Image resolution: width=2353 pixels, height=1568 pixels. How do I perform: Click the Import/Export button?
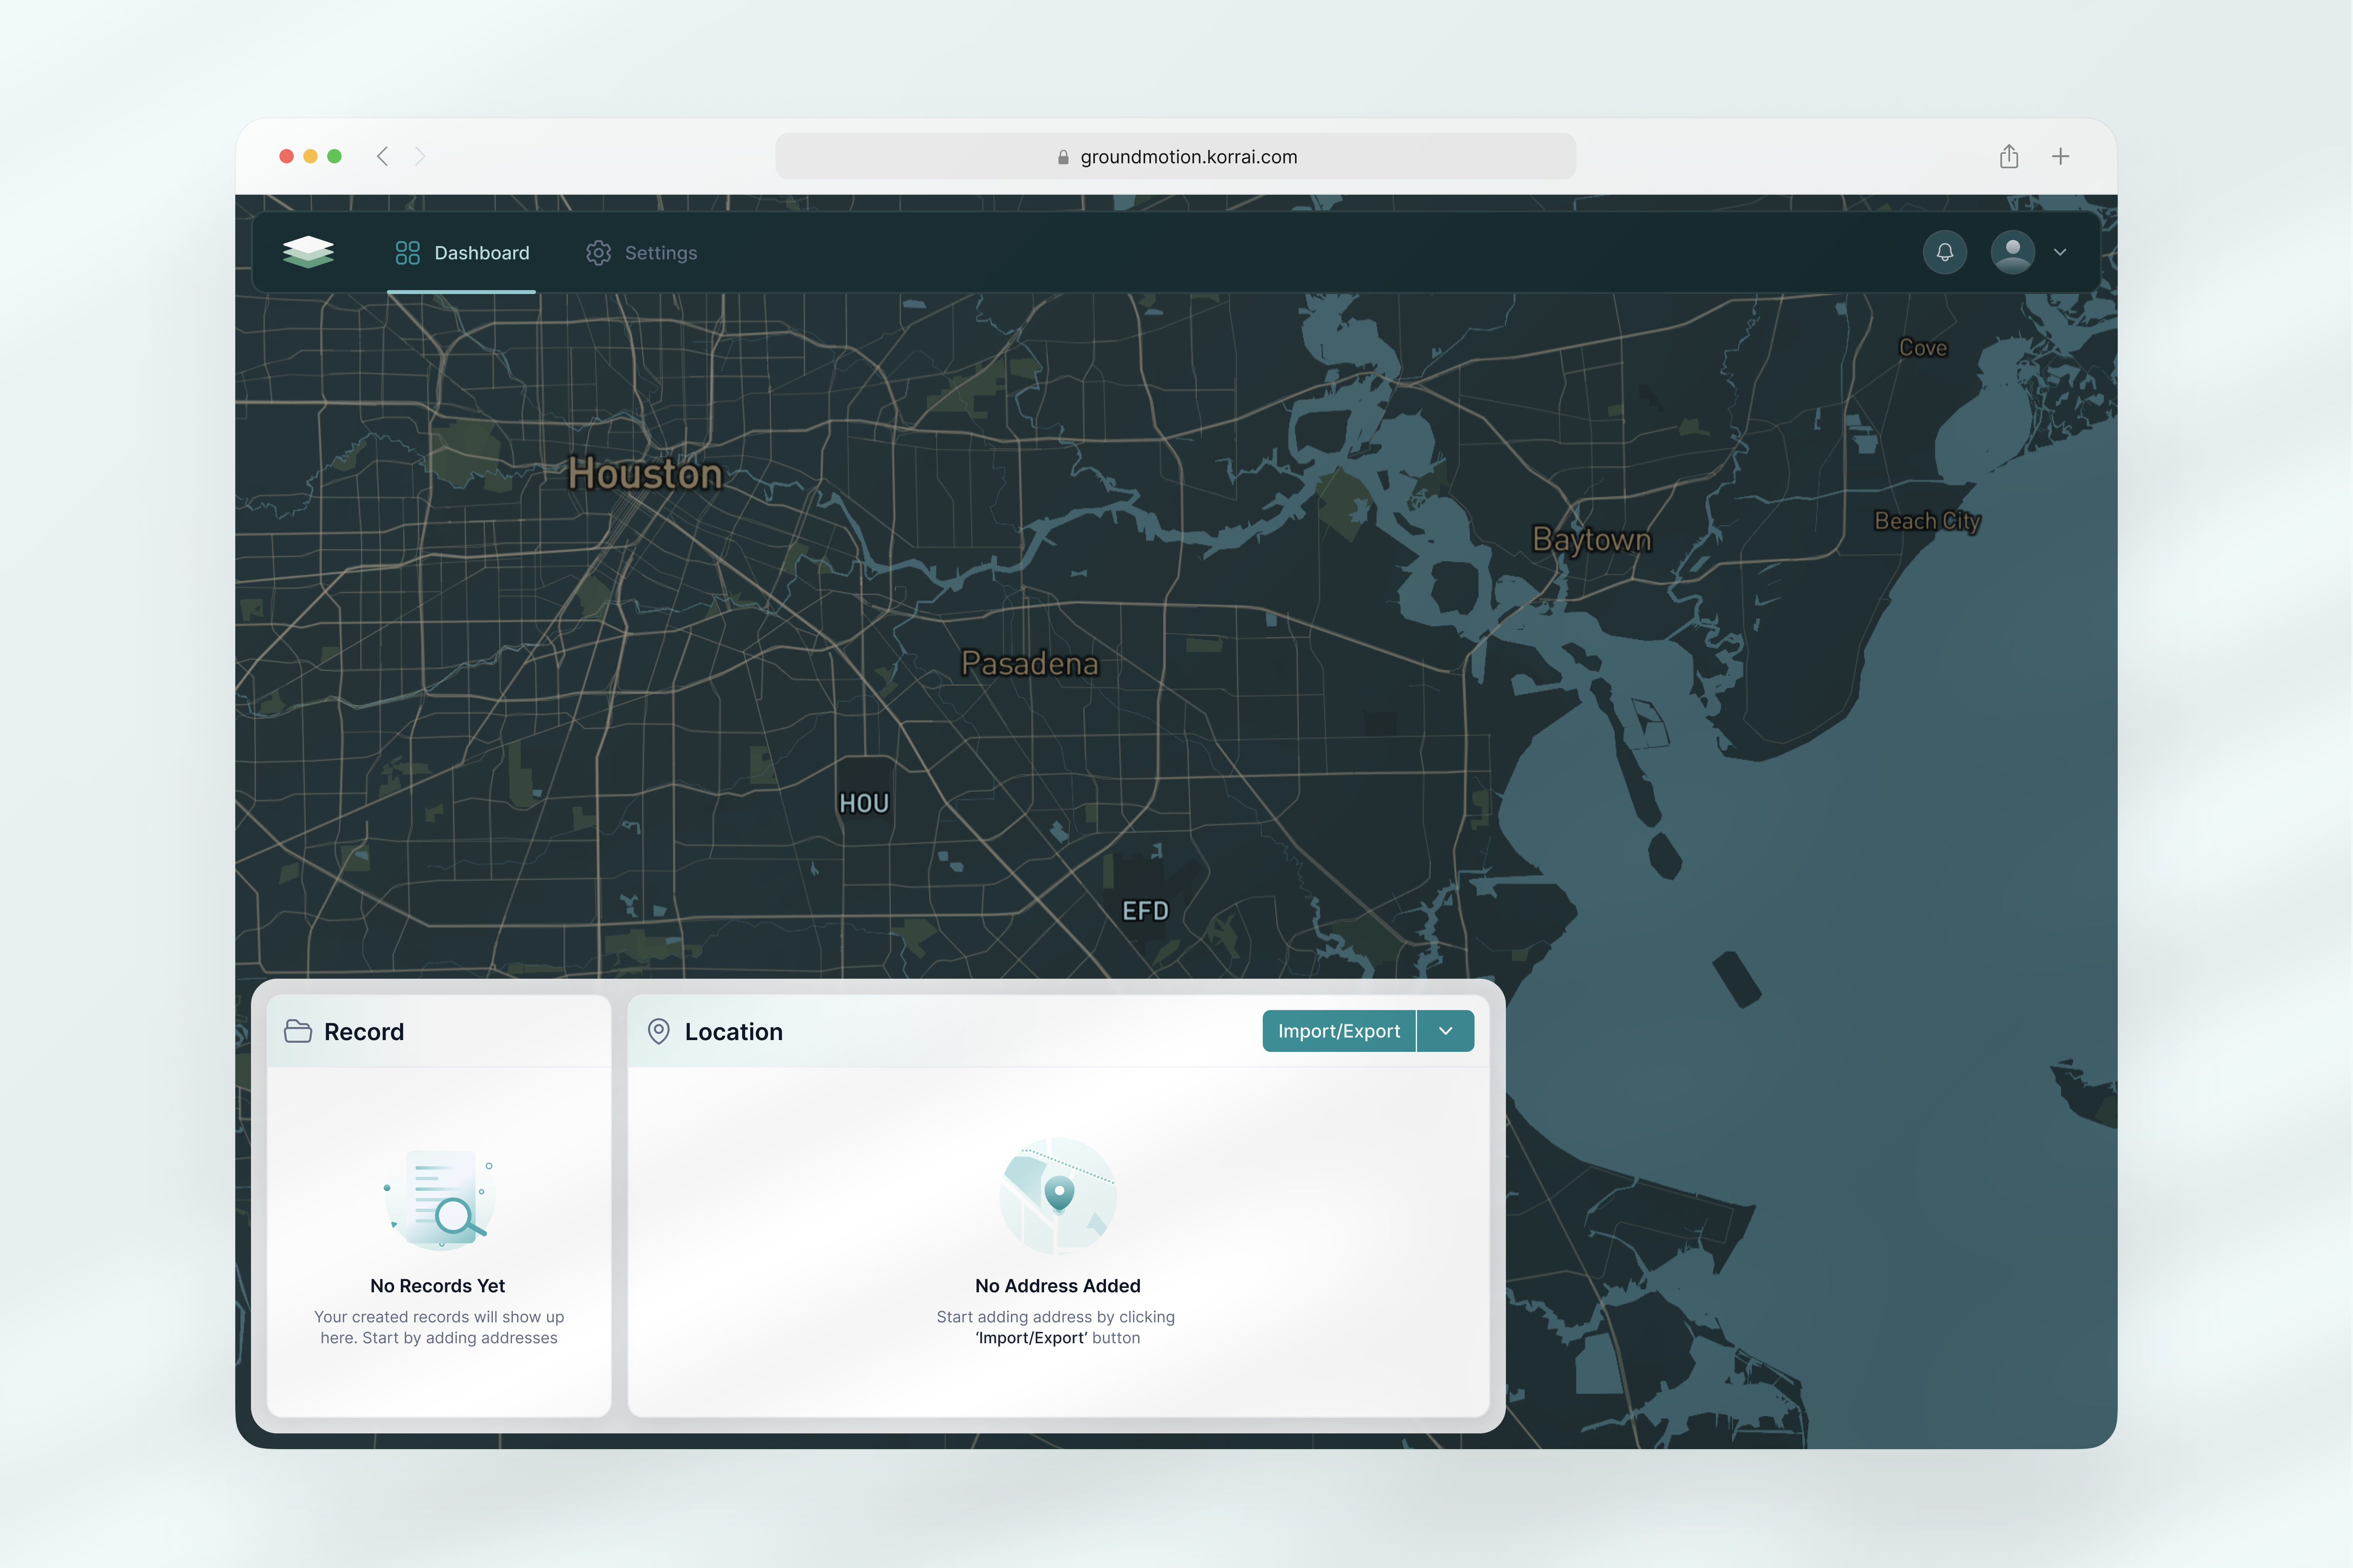[x=1339, y=1031]
